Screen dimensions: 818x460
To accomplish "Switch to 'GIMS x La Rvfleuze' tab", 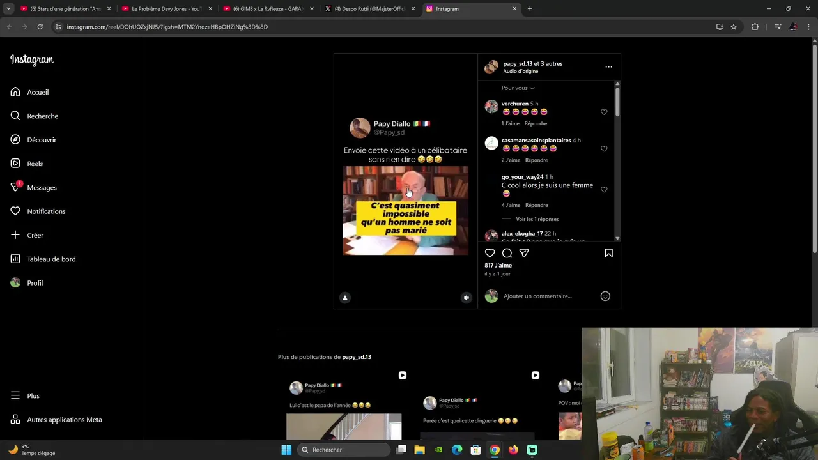I will 268,9.
